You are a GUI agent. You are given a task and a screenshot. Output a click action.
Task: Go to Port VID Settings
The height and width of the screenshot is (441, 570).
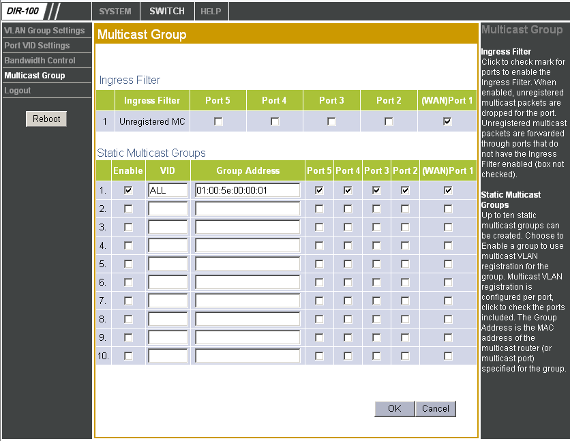click(x=37, y=46)
